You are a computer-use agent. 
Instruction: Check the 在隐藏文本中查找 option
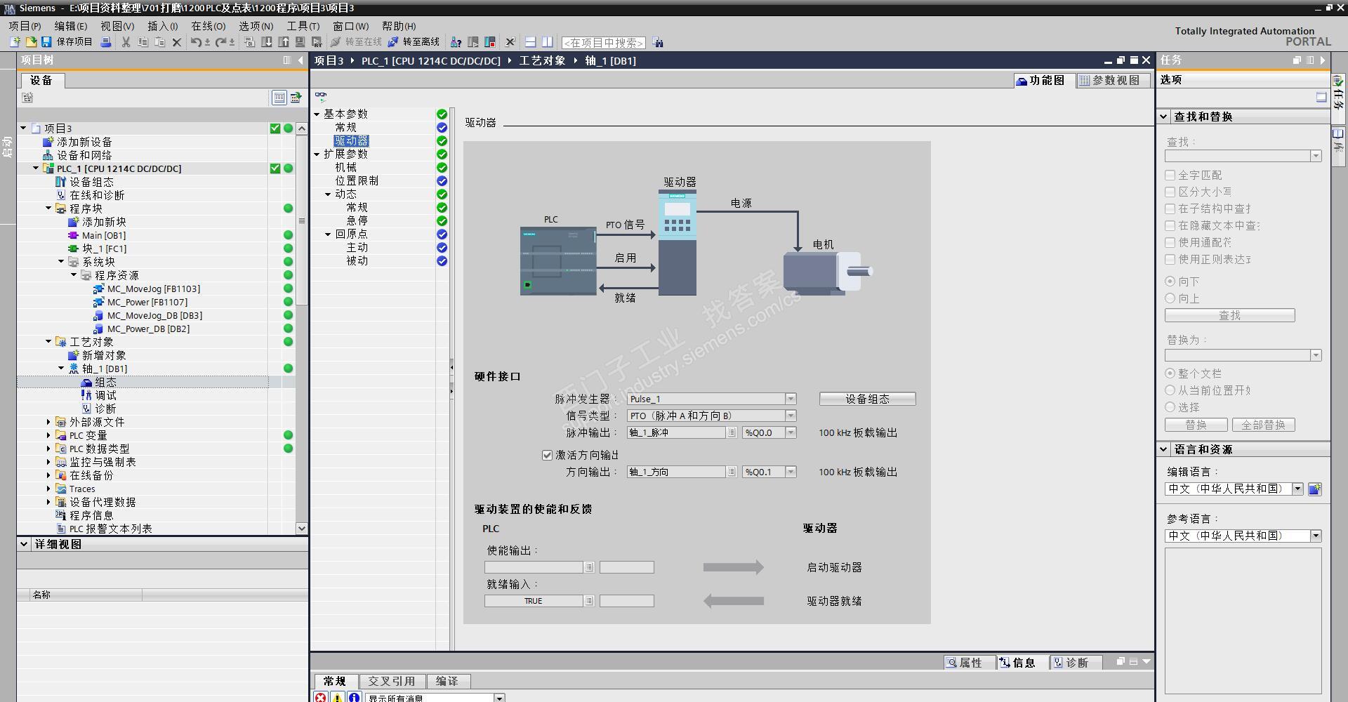pos(1170,225)
